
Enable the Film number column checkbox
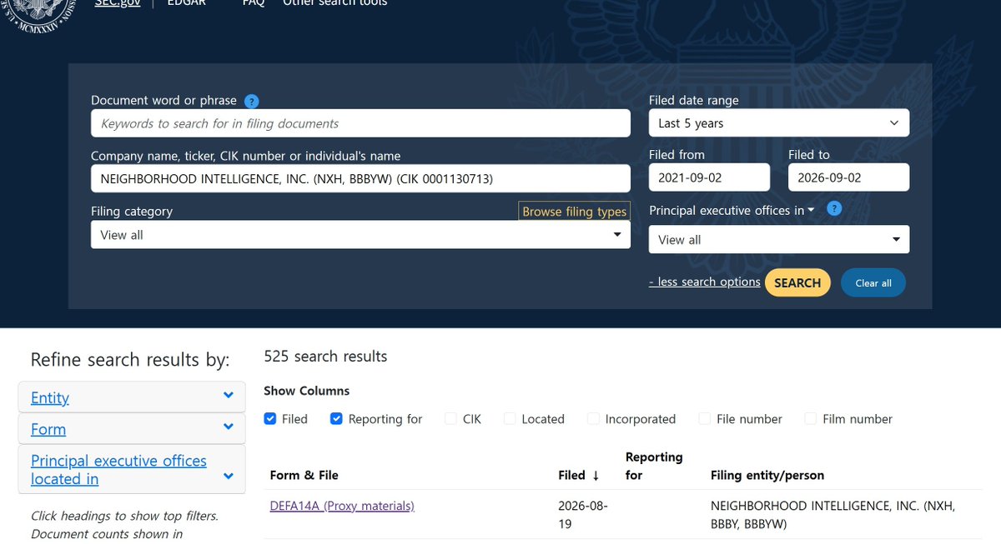pyautogui.click(x=811, y=419)
